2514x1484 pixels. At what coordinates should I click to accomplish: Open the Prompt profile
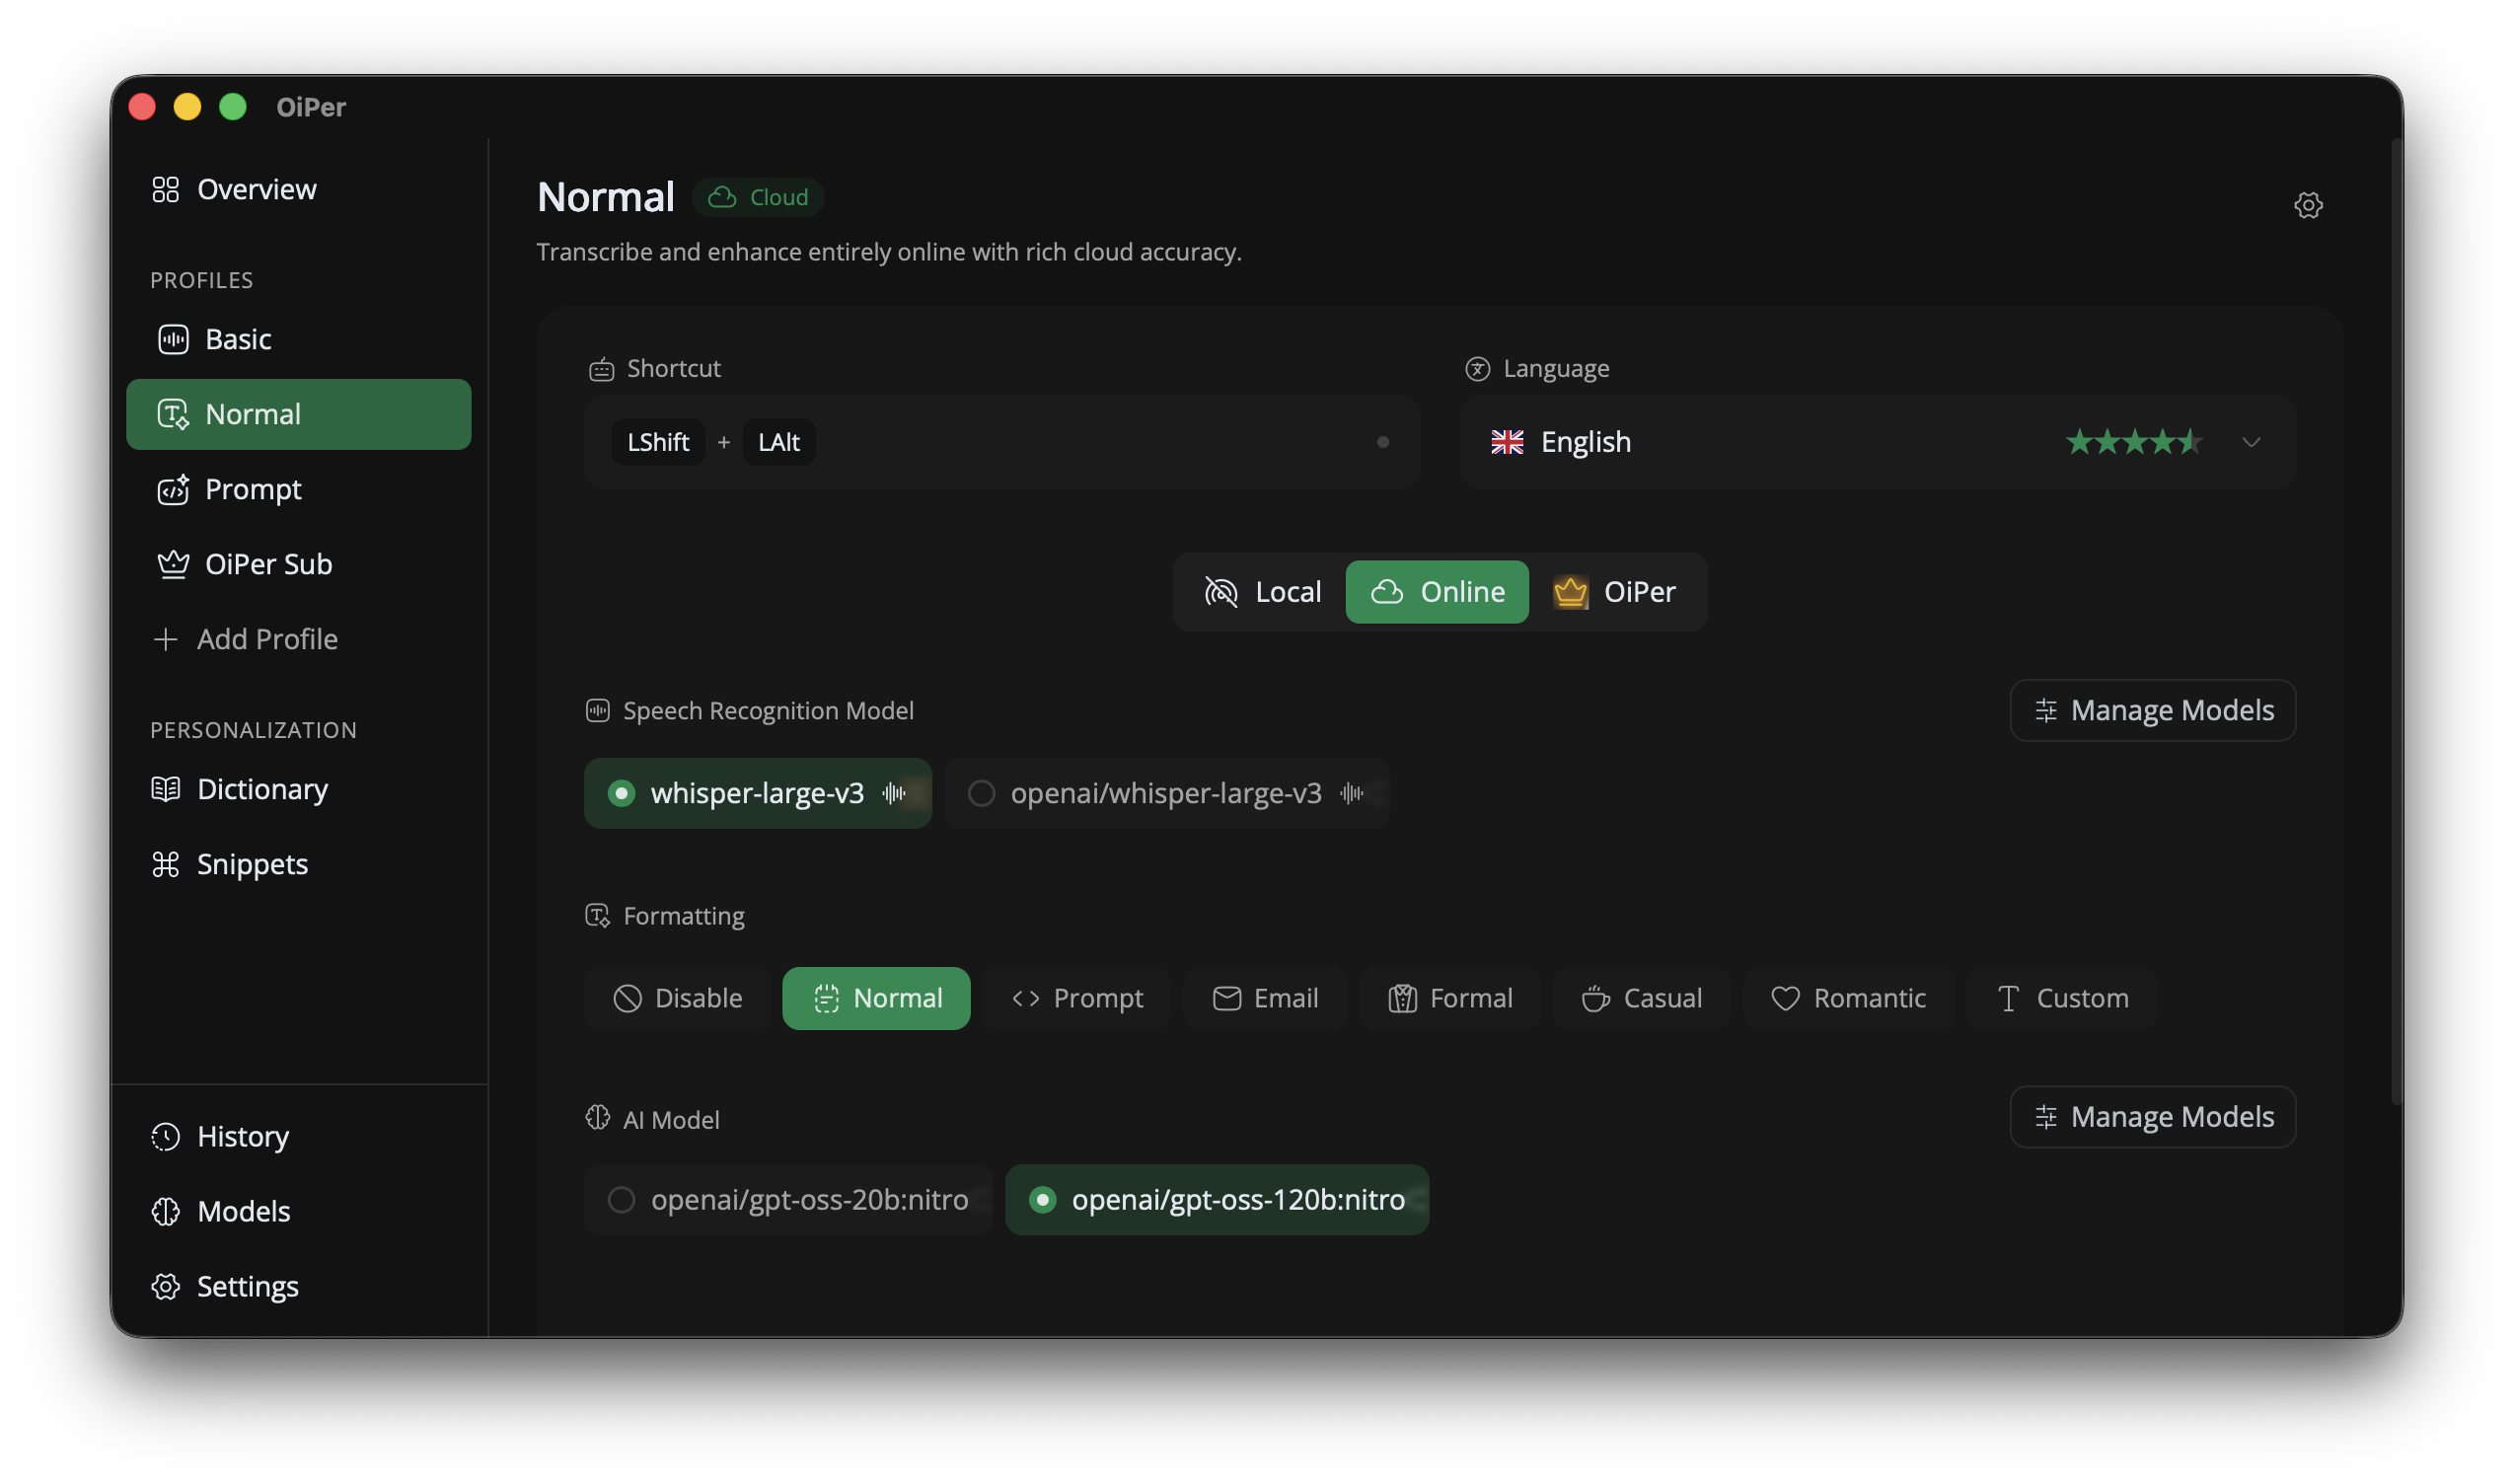(299, 489)
